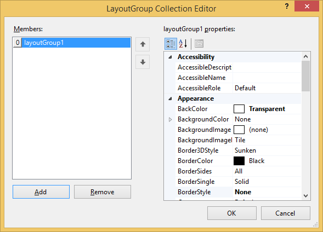Sort properties alphabetically

[x=183, y=44]
